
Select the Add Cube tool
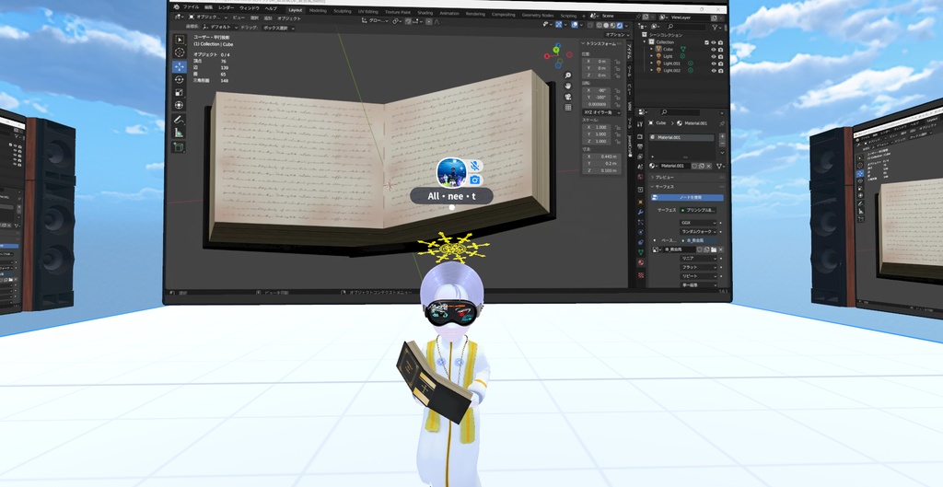point(180,146)
